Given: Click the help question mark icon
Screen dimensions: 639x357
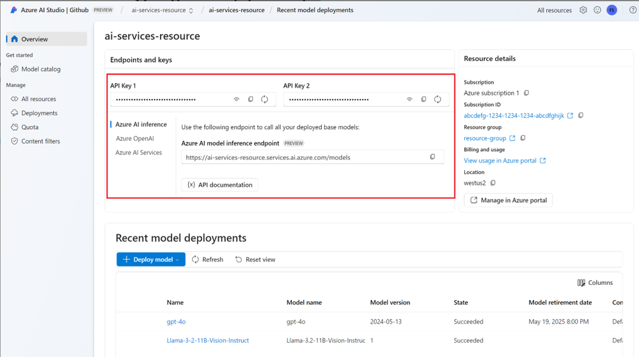Looking at the screenshot, I should [x=633, y=10].
